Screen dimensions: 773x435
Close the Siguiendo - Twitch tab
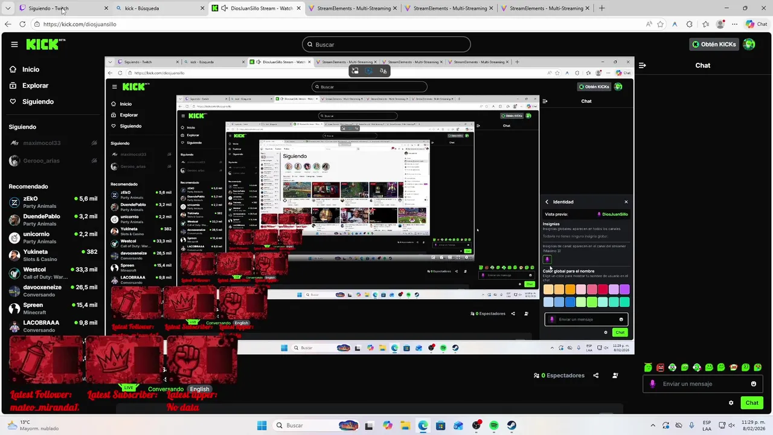106,8
